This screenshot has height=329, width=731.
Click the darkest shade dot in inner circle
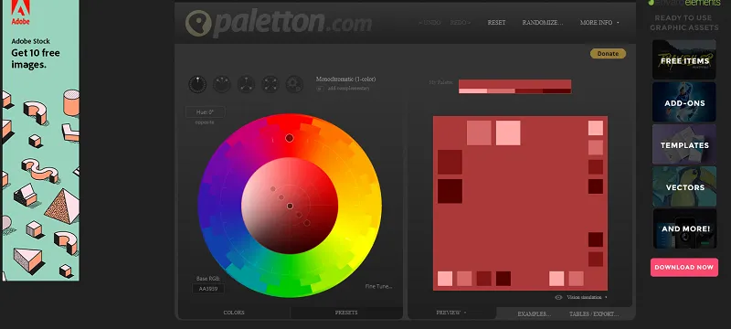coord(307,223)
